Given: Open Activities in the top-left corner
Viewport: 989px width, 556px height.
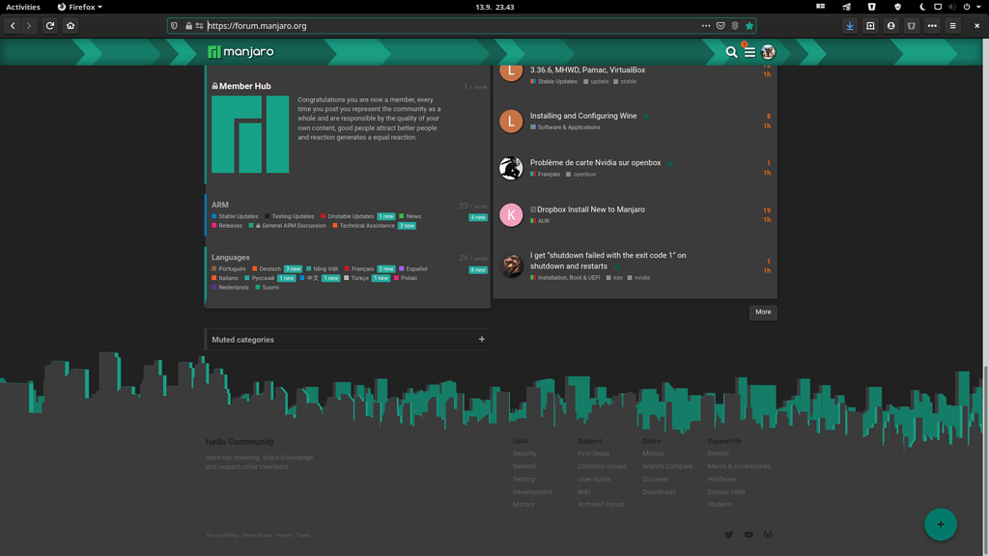Looking at the screenshot, I should (x=21, y=7).
